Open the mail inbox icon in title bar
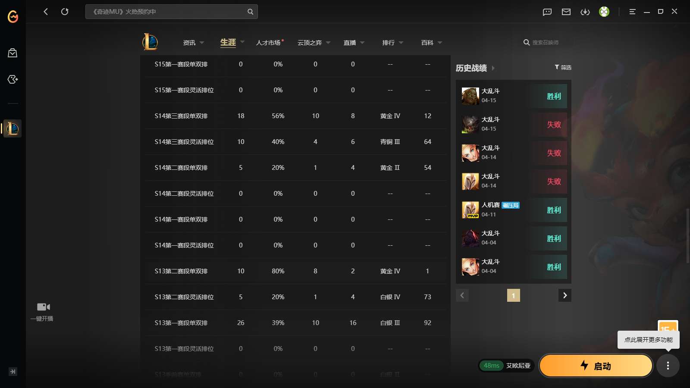 point(566,12)
